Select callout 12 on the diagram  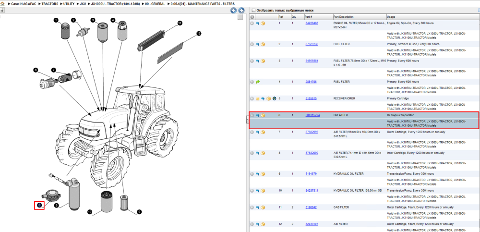[x=199, y=34]
